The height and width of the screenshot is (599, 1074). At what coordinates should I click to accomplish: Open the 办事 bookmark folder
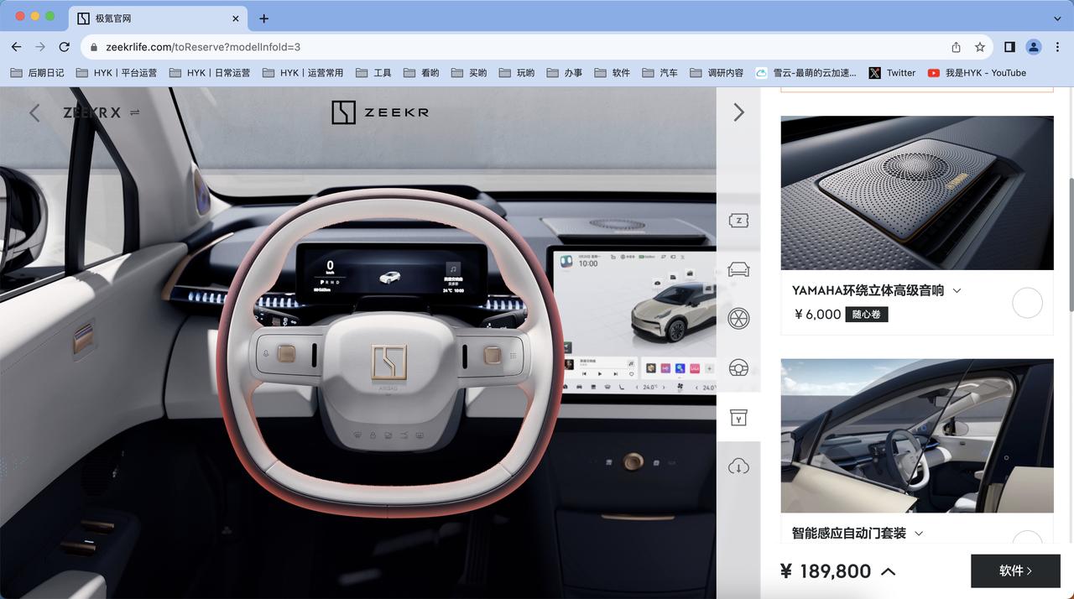click(565, 73)
